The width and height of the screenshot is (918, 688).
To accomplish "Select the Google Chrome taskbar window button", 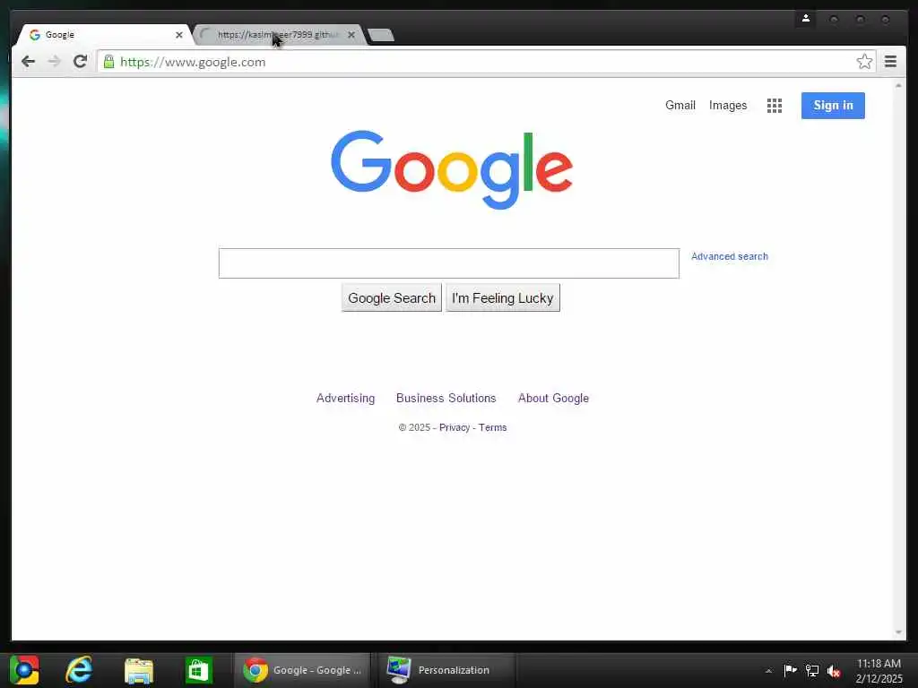I will click(302, 670).
